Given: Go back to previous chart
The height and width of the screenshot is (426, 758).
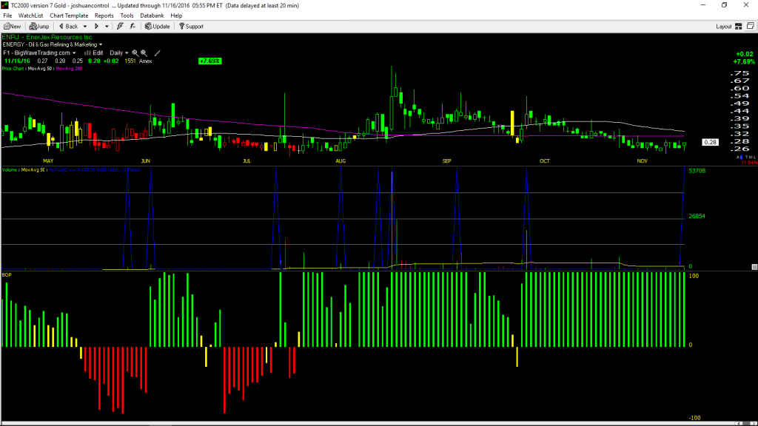Looking at the screenshot, I should tap(68, 27).
